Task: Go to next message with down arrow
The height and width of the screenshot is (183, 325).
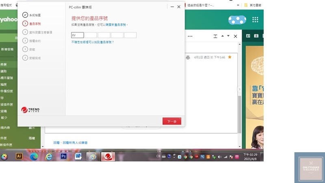Action: (x=228, y=36)
